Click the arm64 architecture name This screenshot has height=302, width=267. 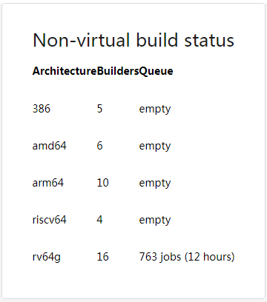pos(48,183)
